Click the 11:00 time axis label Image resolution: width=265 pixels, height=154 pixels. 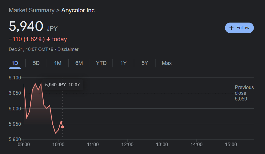(93, 145)
